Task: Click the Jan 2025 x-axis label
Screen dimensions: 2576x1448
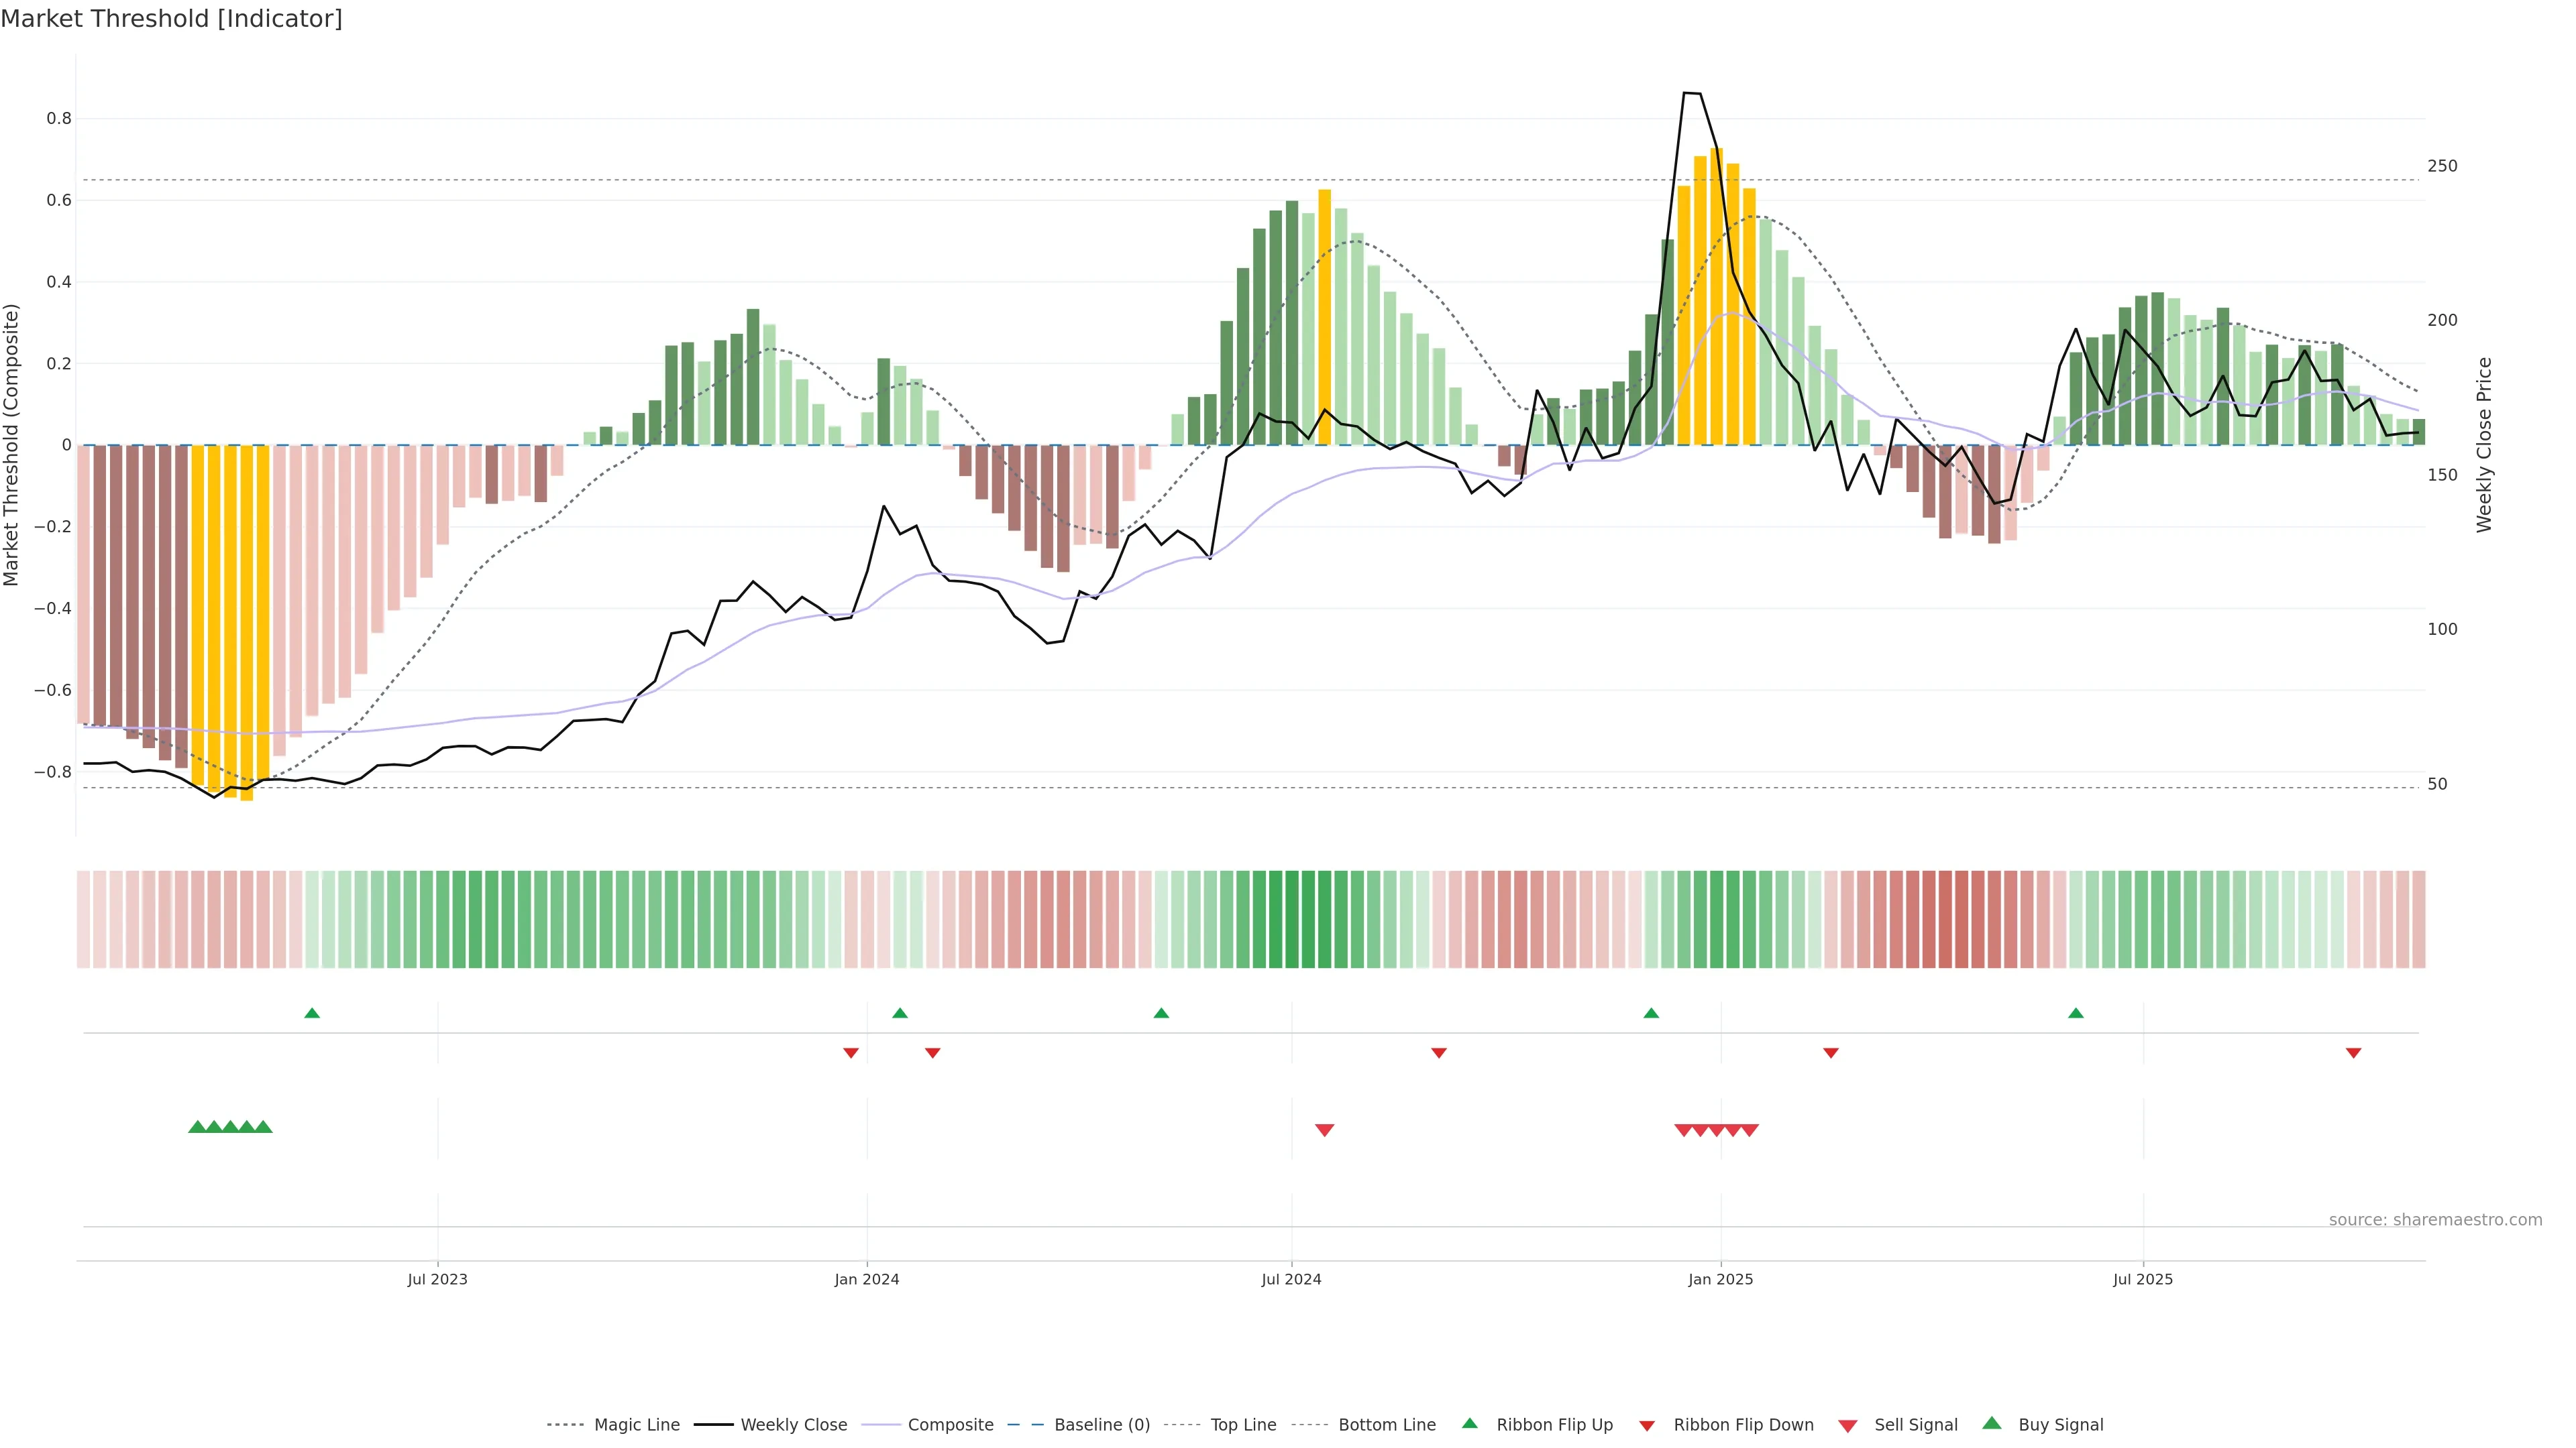Action: [1720, 1279]
